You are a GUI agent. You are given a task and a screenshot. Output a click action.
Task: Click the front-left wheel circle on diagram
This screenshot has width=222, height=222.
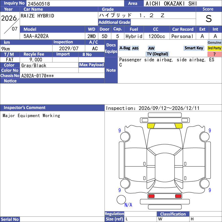point(125,137)
